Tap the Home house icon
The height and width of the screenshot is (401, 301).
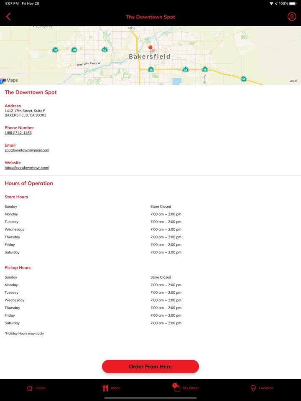(30, 388)
